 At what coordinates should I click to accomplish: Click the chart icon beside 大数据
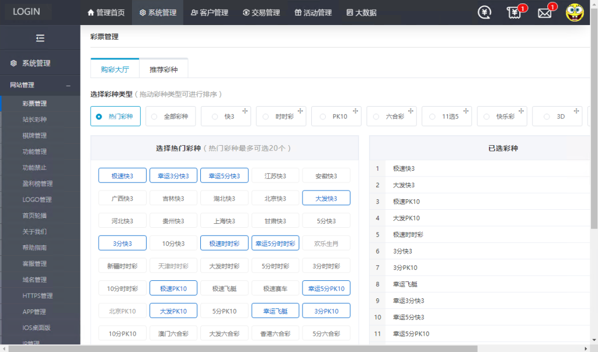coord(349,12)
